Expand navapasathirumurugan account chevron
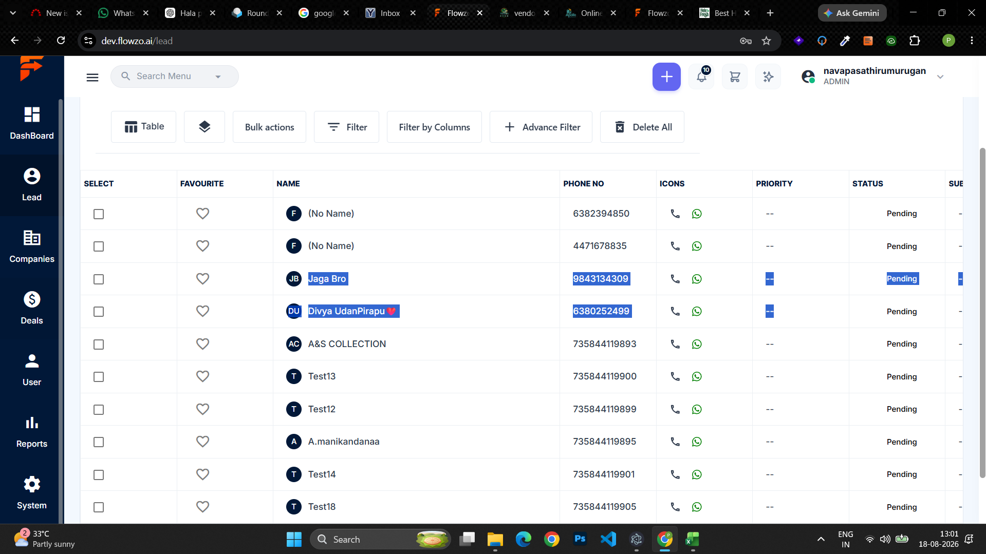986x554 pixels. pyautogui.click(x=940, y=77)
